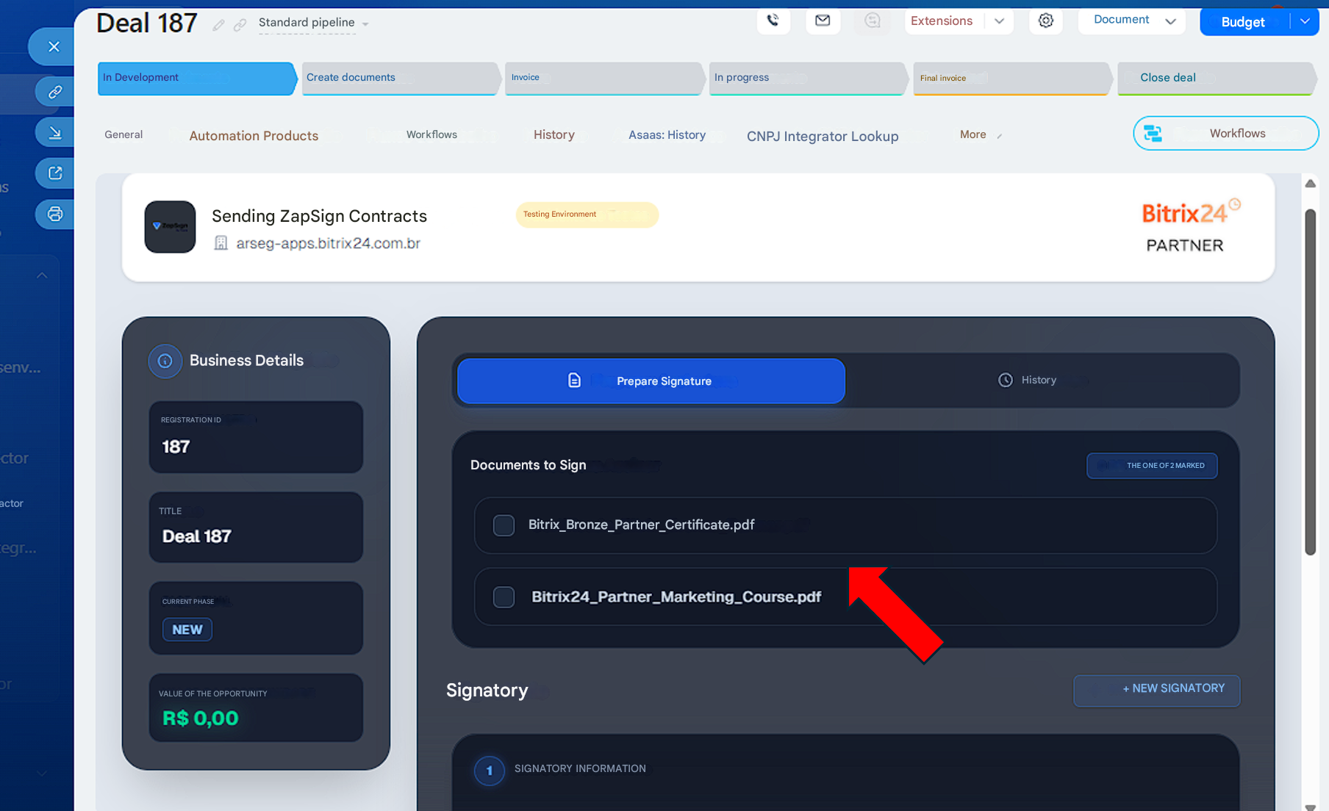Open the CNPJ Integrator Lookup tab
The width and height of the screenshot is (1329, 811).
(x=822, y=136)
